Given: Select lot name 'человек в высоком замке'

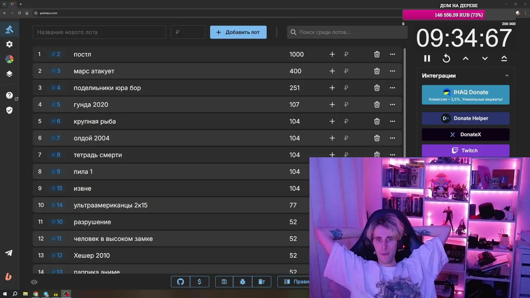Looking at the screenshot, I should (113, 239).
